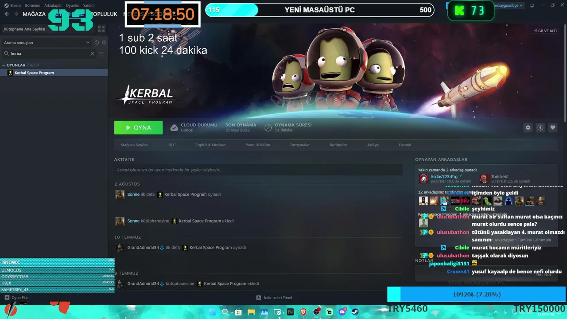Open Notion from the taskbar
This screenshot has height=319, width=567.
[x=290, y=312]
